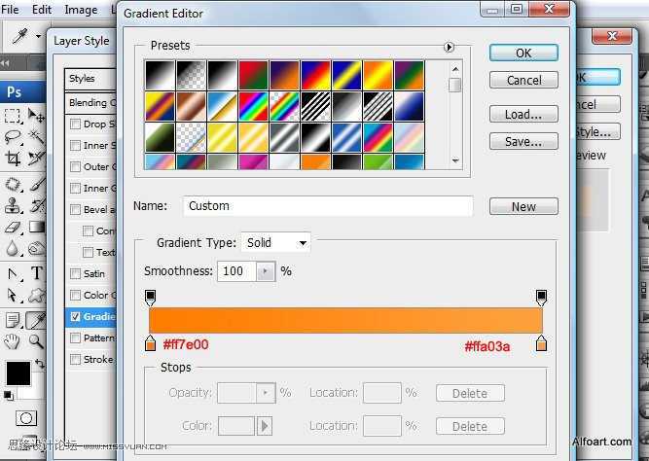This screenshot has height=461, width=649.
Task: Toggle Quick Mask mode icon
Action: coord(26,418)
